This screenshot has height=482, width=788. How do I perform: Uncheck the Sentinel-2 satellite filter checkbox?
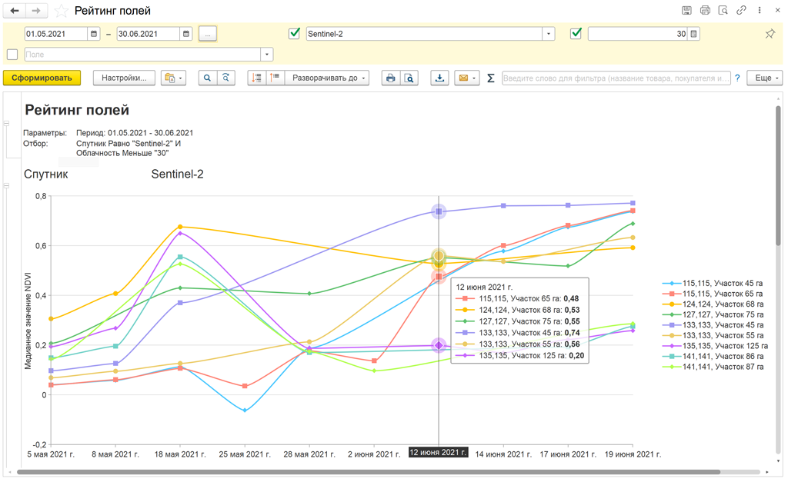coord(294,34)
